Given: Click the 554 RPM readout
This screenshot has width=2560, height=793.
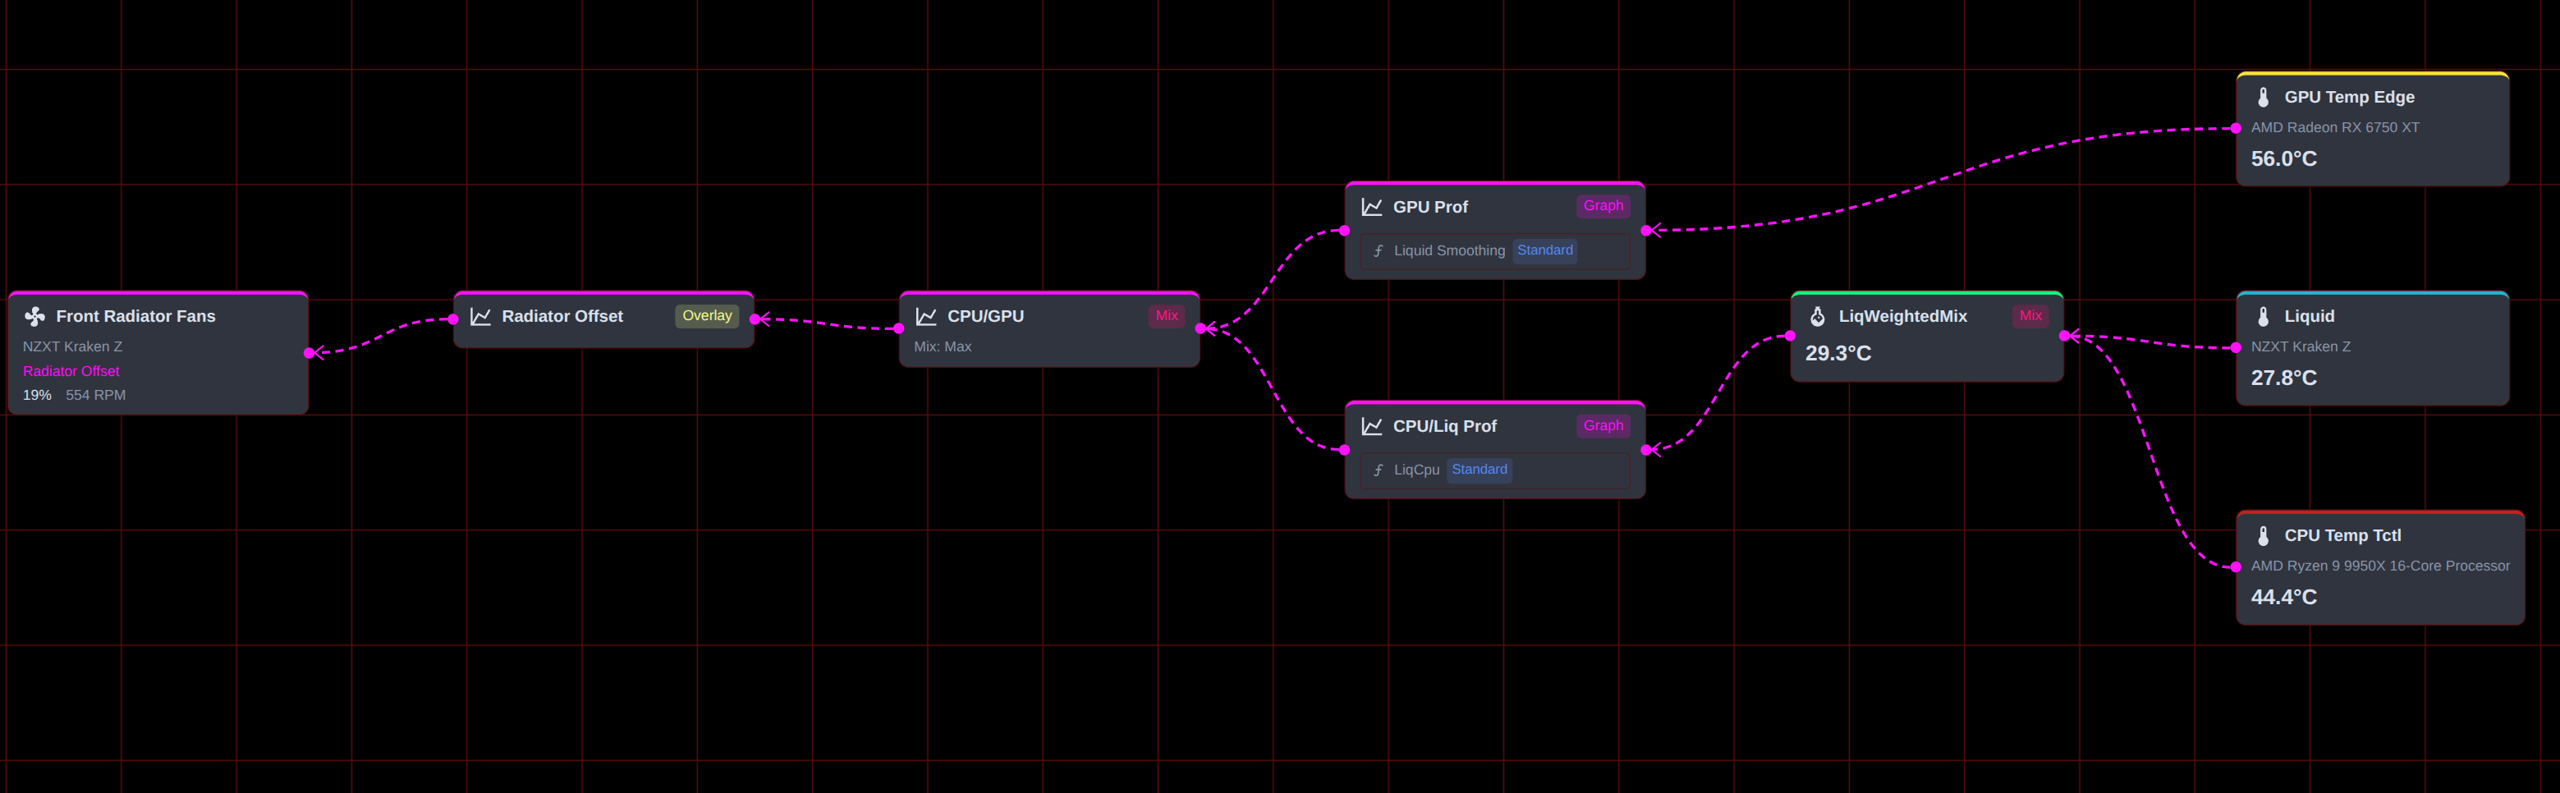Looking at the screenshot, I should pyautogui.click(x=95, y=395).
